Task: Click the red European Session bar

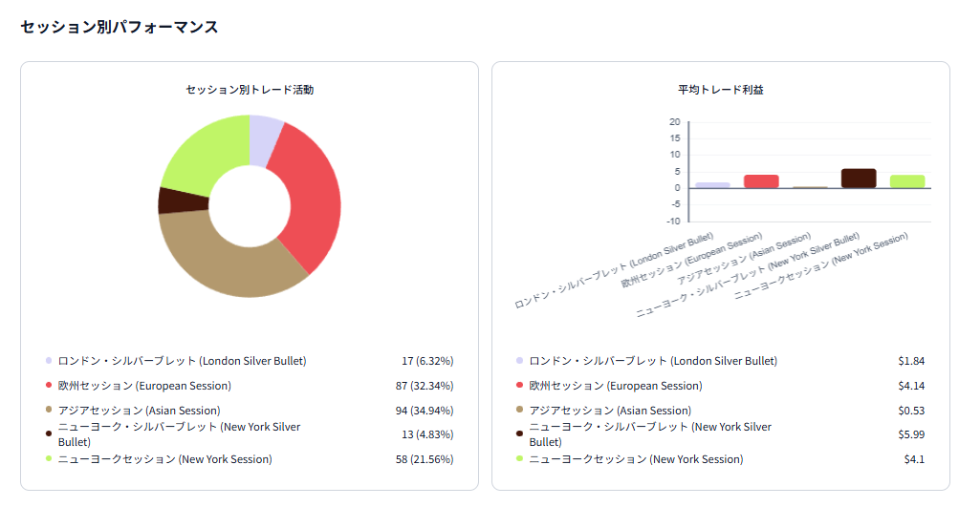Action: click(761, 181)
